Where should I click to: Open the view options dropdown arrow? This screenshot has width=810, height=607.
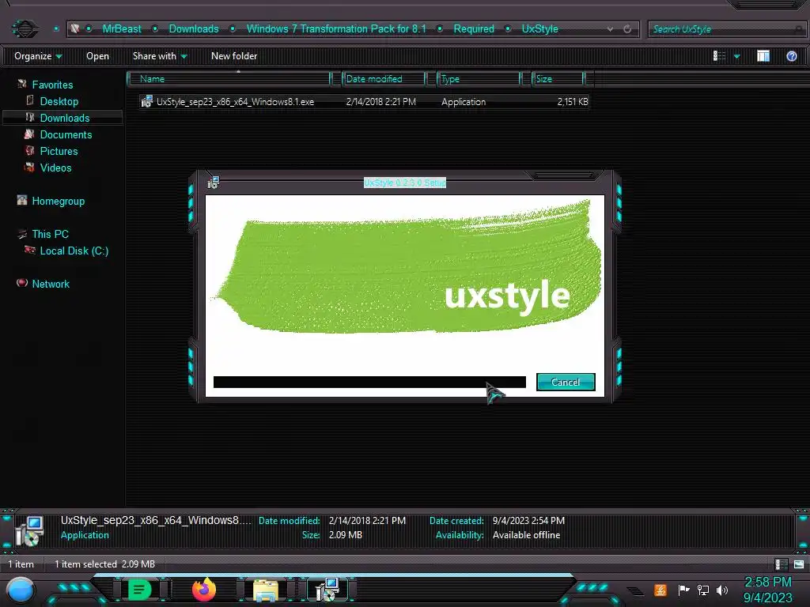(736, 56)
